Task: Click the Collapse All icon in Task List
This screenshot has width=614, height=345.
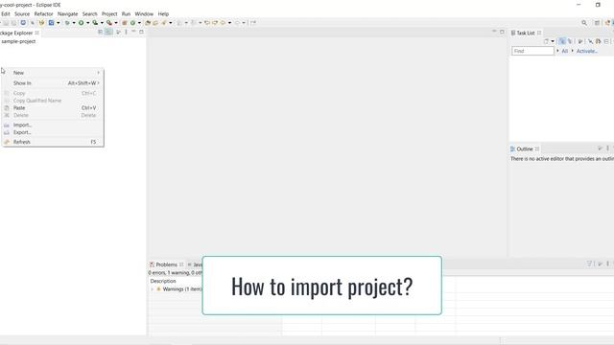Action: [606, 41]
